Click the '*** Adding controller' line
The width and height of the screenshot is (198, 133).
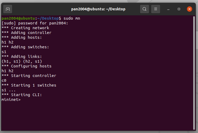(26, 33)
